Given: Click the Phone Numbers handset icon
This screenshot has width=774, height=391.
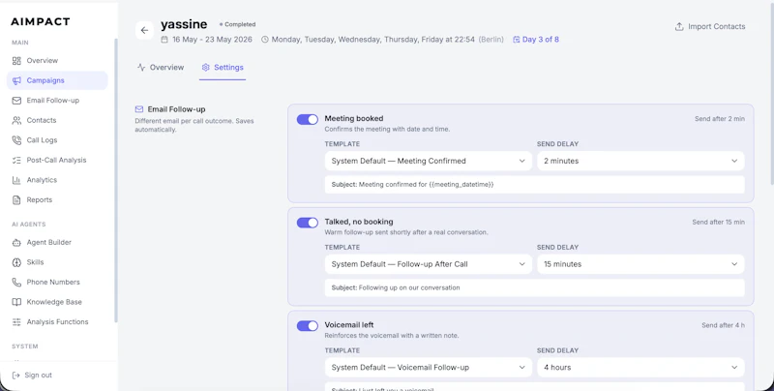Looking at the screenshot, I should click(x=16, y=282).
